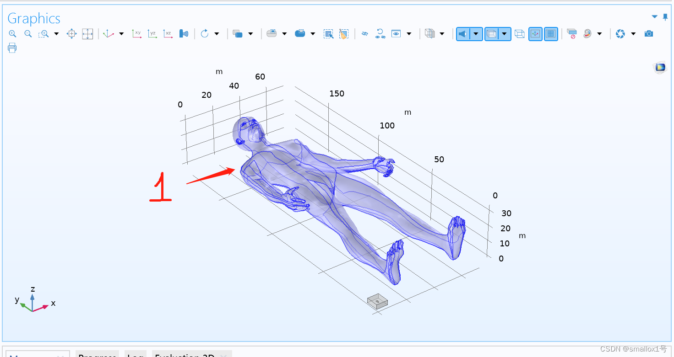Toggle the grid display in the graphics window
Image resolution: width=674 pixels, height=357 pixels.
551,33
